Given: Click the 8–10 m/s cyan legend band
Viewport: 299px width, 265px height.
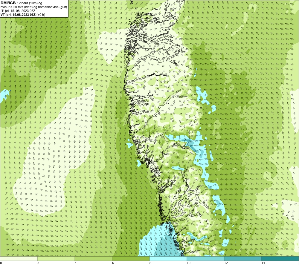Looking at the screenshot, I should pos(168,258).
